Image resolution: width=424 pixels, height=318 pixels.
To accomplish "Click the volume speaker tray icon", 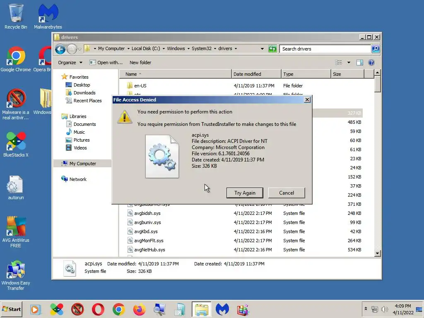I will [384, 309].
